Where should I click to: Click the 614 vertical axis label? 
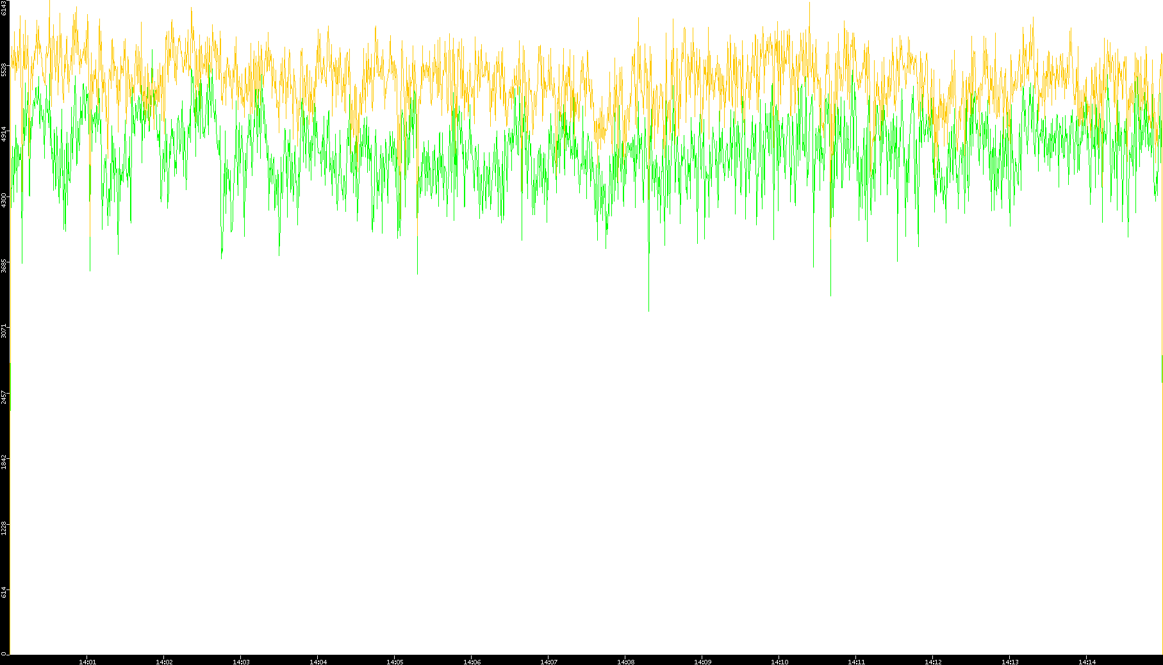4,592
